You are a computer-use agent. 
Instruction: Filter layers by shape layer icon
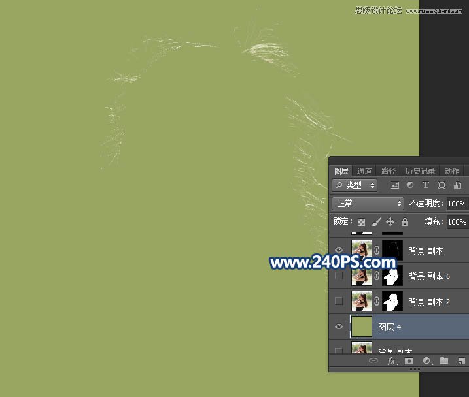click(x=442, y=185)
